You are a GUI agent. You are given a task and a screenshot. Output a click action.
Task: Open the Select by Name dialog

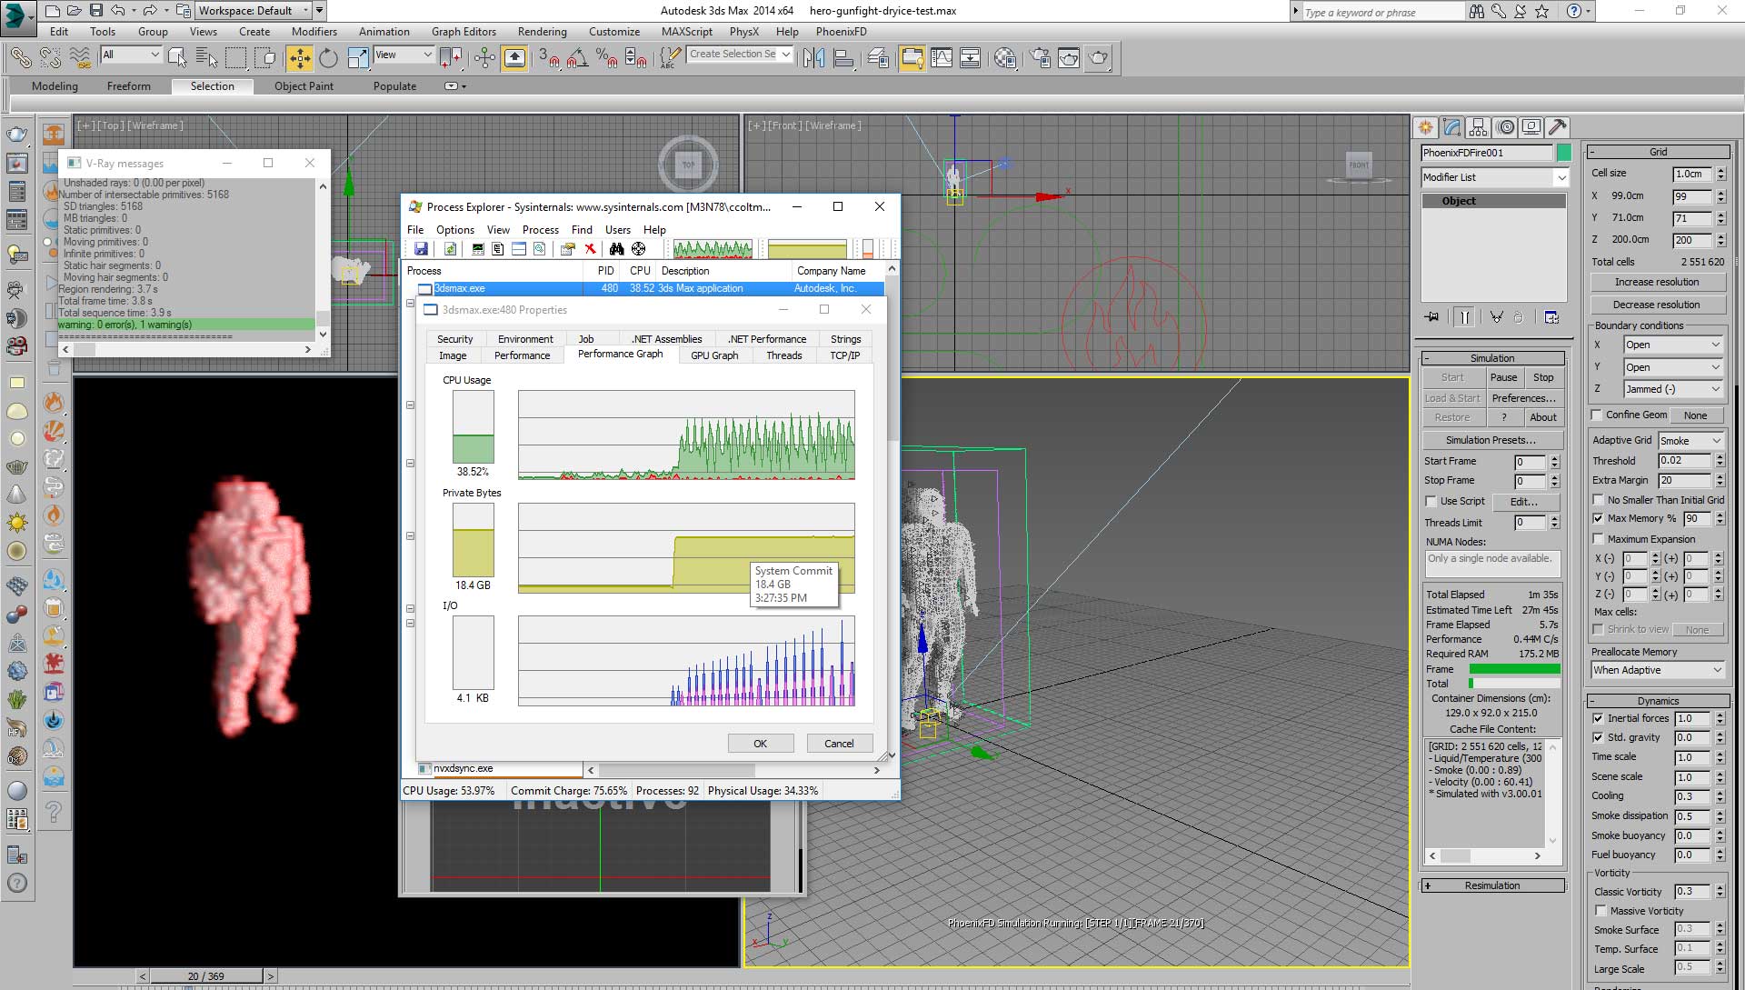pyautogui.click(x=206, y=58)
